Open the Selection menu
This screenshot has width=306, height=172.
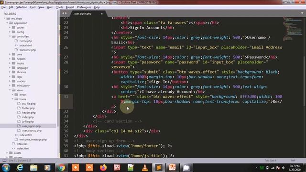[x=22, y=7]
